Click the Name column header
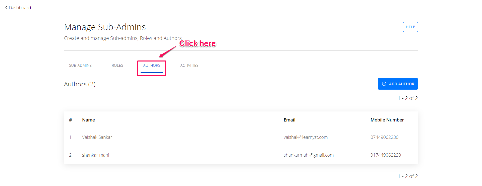The width and height of the screenshot is (482, 186). 88,120
